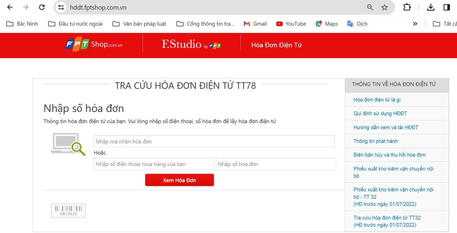Toggle the browser side panel icon
The width and height of the screenshot is (457, 233).
click(447, 7)
